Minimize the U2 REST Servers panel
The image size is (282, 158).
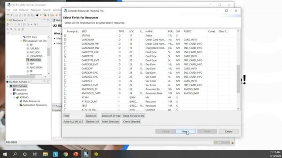click(45, 82)
